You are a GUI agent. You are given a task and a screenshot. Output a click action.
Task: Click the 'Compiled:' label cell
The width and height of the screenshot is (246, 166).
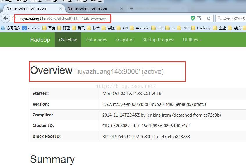(x=65, y=115)
